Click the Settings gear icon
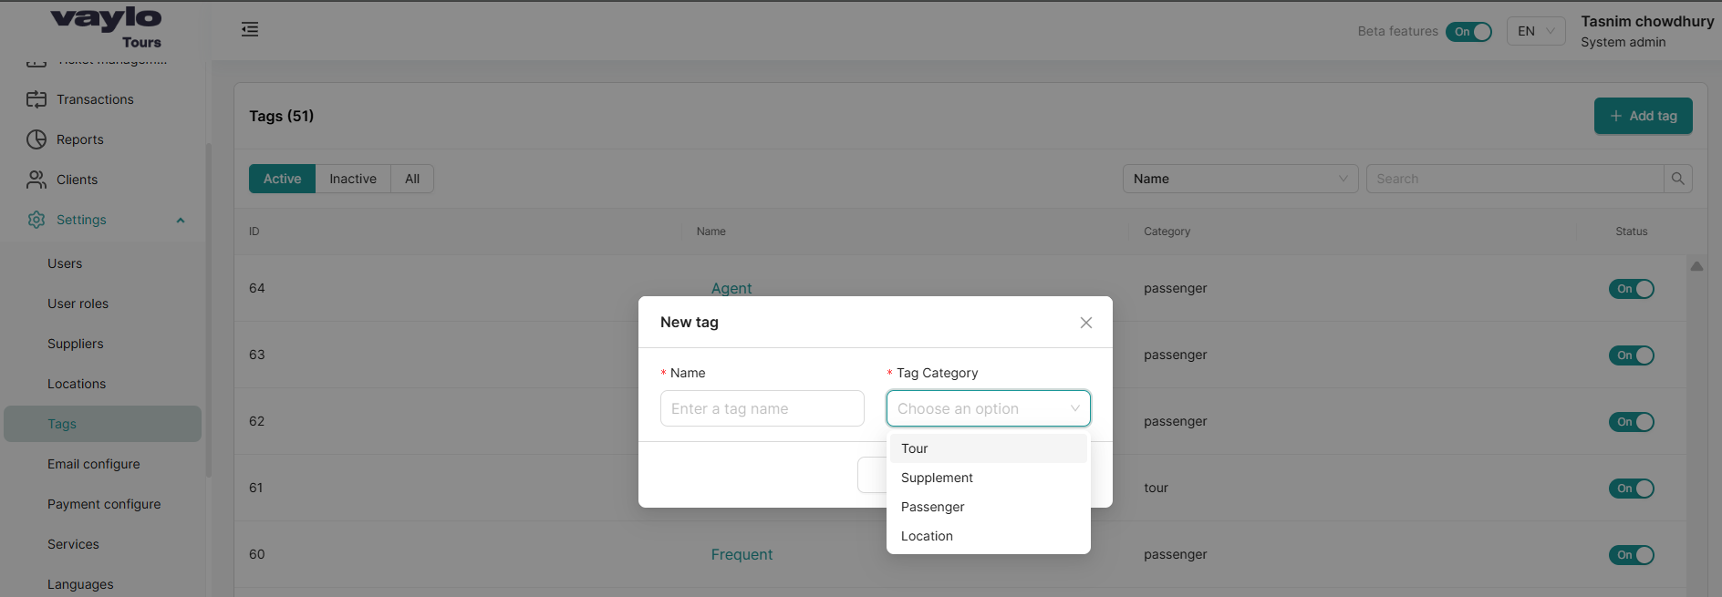 (x=36, y=220)
